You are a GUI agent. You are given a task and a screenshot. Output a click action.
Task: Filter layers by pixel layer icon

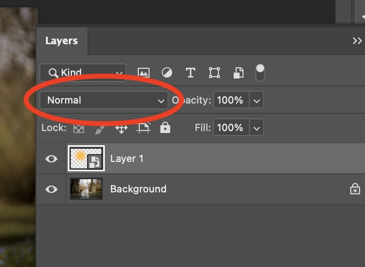[143, 73]
